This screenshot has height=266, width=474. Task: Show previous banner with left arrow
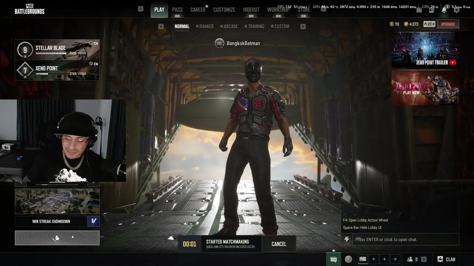[x=394, y=50]
